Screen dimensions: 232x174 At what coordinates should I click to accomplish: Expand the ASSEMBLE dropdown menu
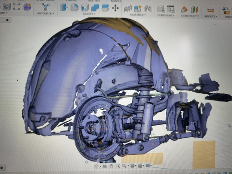[138, 14]
